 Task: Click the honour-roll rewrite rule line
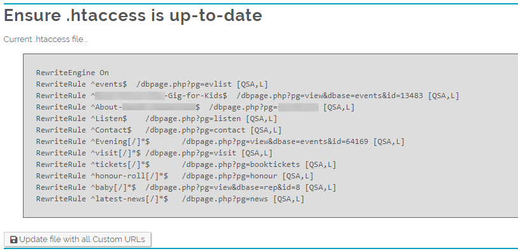click(x=175, y=176)
